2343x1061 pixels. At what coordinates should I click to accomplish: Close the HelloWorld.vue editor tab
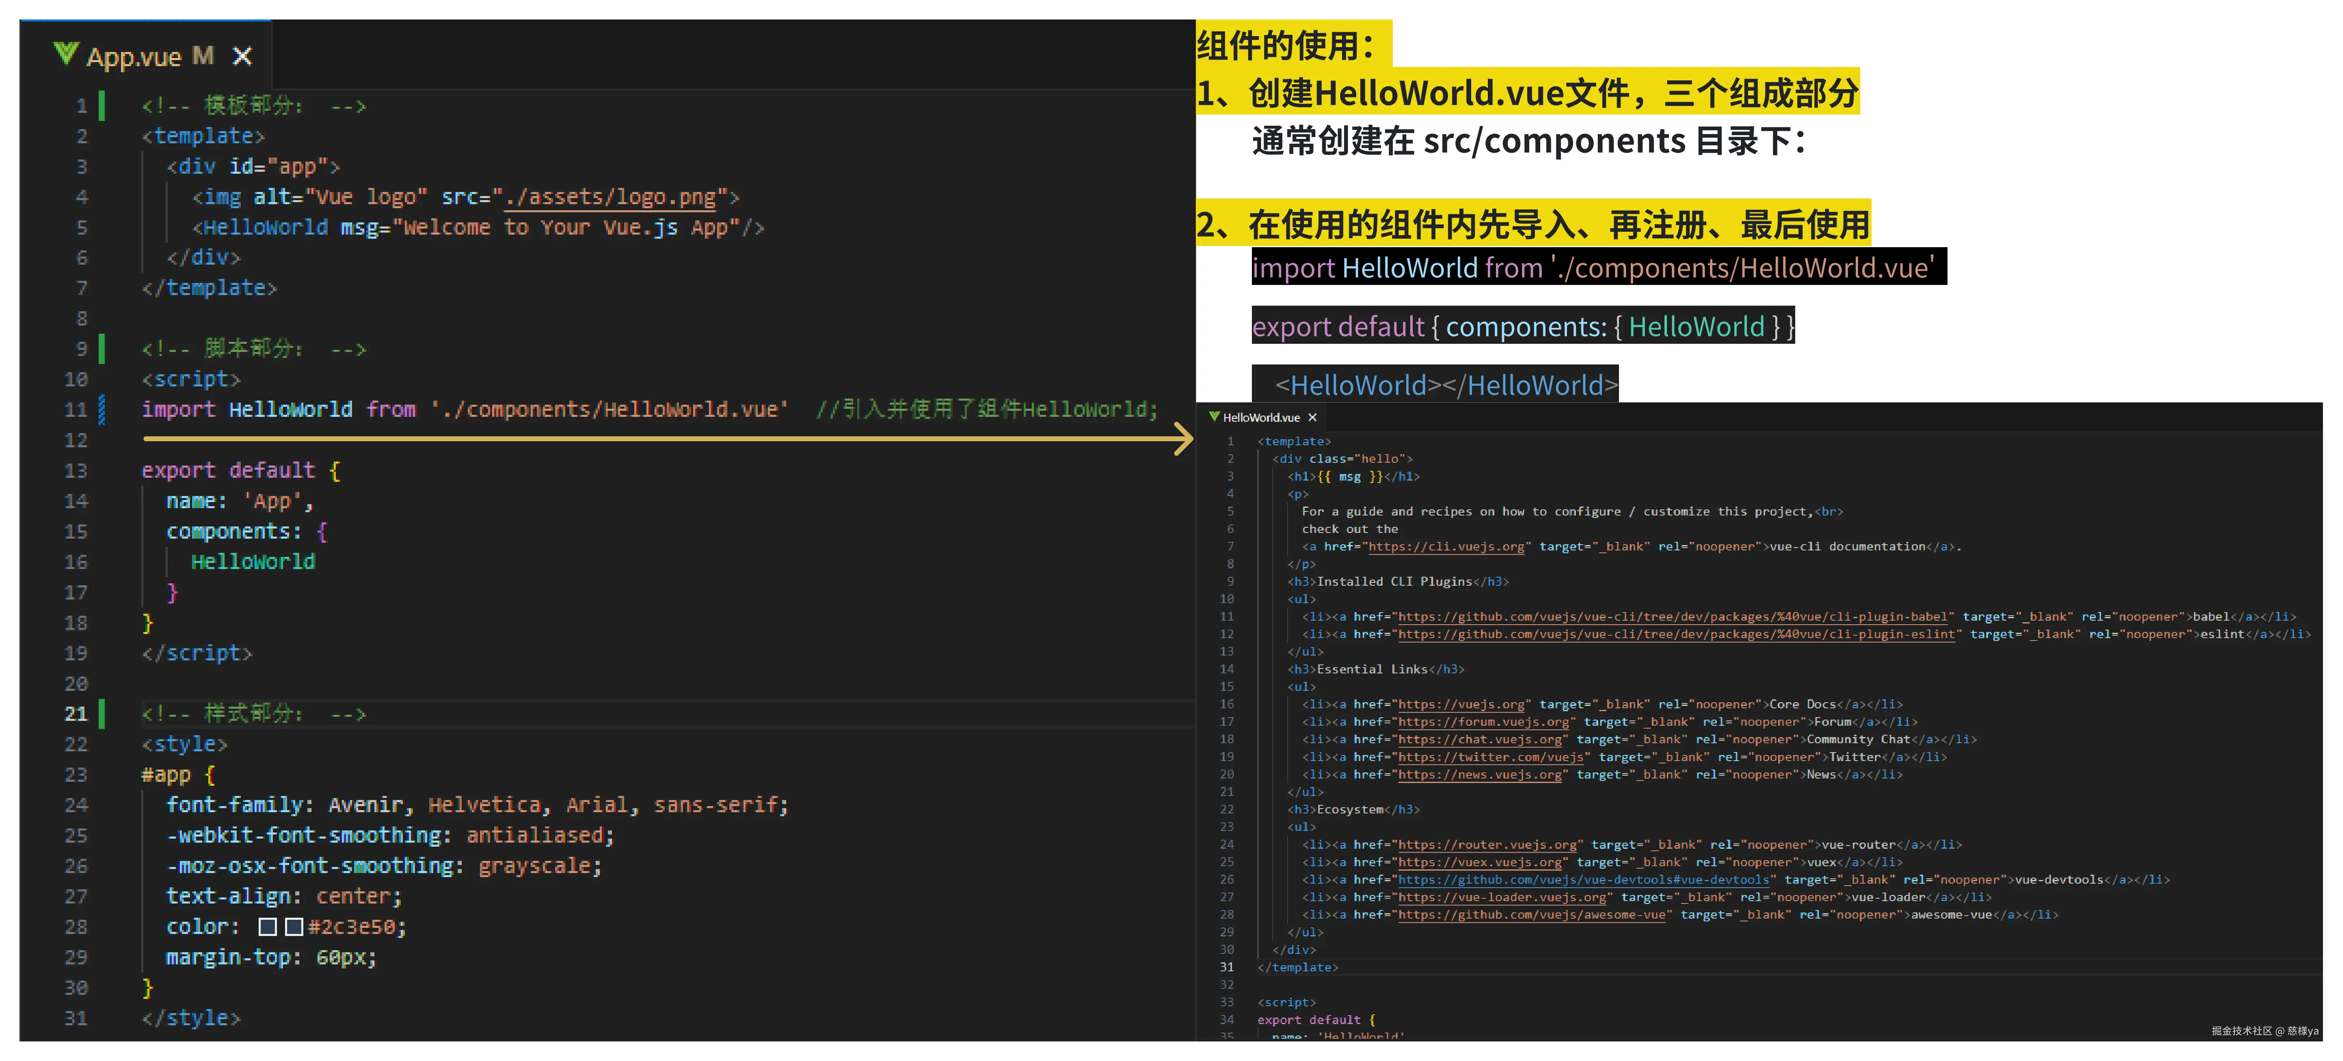pyautogui.click(x=1312, y=417)
